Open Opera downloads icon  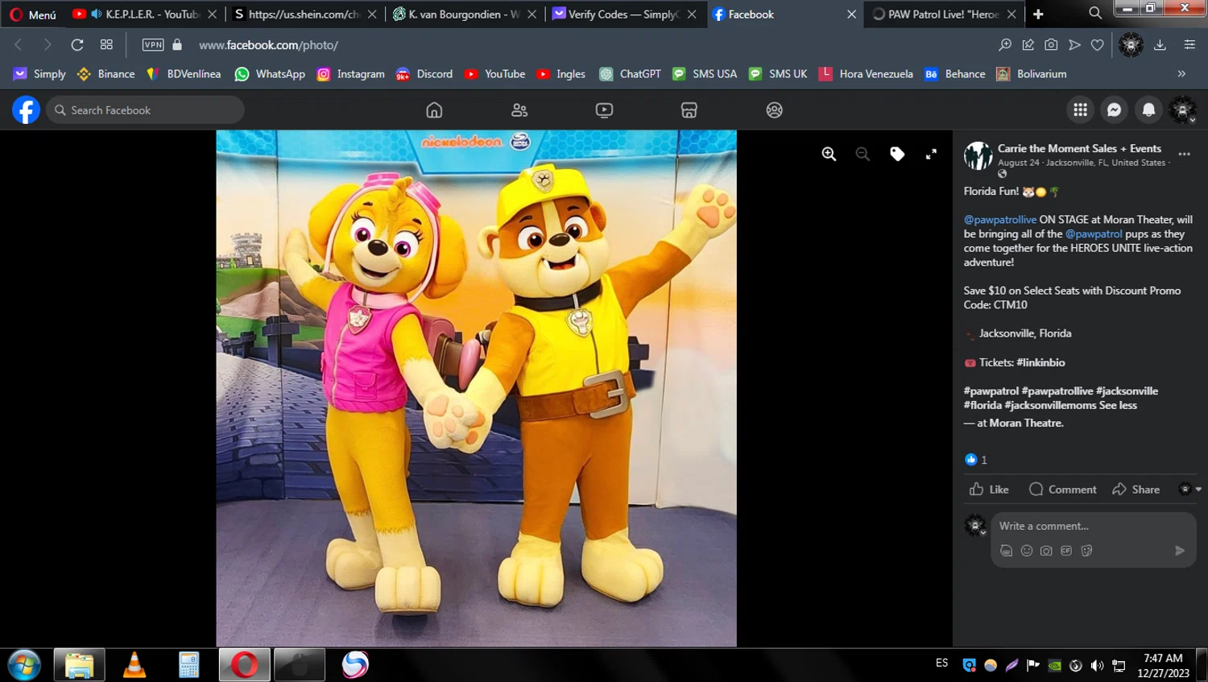[x=1160, y=45]
